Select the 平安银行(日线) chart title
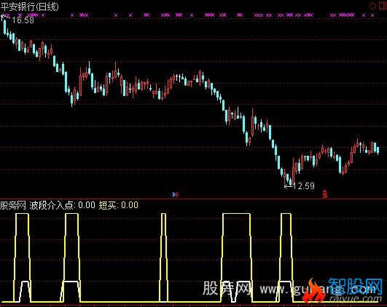The height and width of the screenshot is (307, 387). 29,7
